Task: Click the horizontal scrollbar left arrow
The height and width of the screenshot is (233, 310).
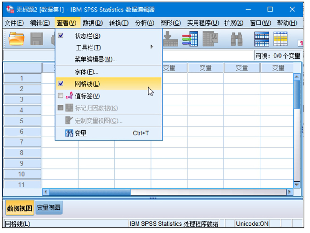Action: pyautogui.click(x=46, y=192)
